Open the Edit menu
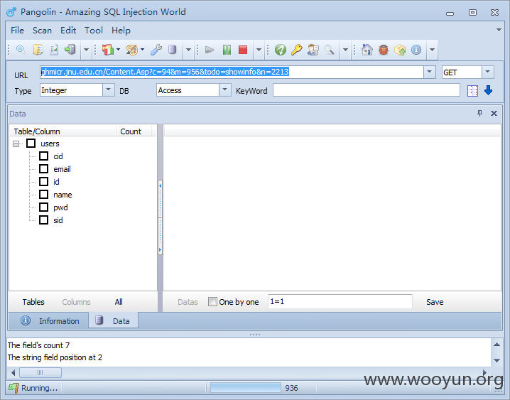This screenshot has width=510, height=400. [x=68, y=31]
